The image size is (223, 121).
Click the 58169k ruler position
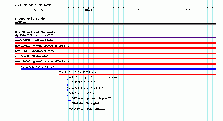point(138,10)
